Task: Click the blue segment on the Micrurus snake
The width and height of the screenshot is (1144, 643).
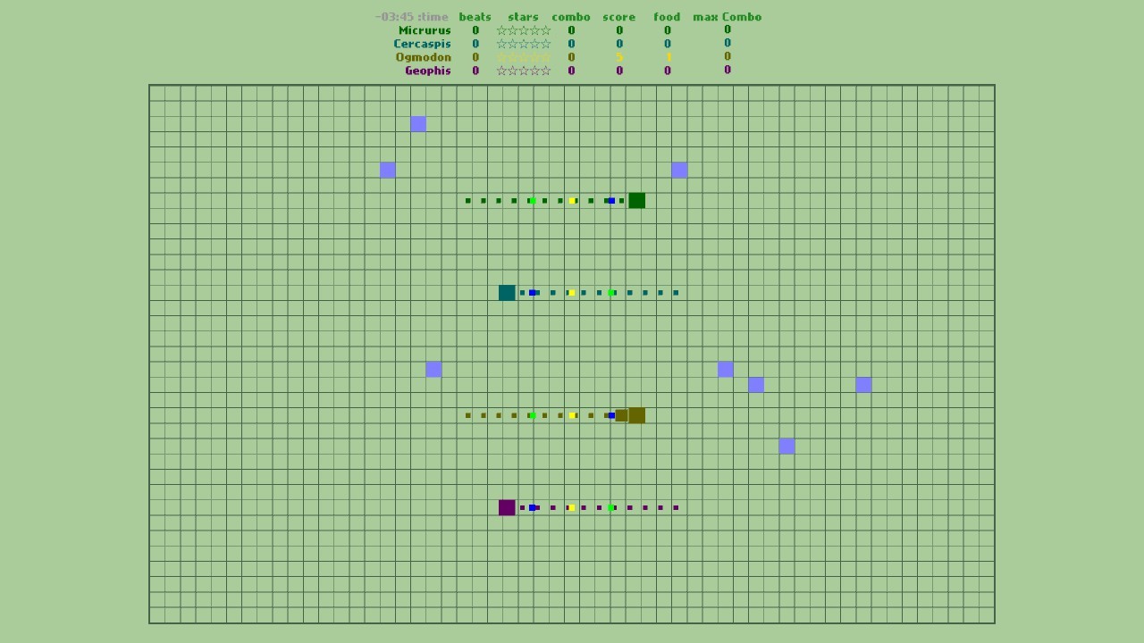Action: 611,200
